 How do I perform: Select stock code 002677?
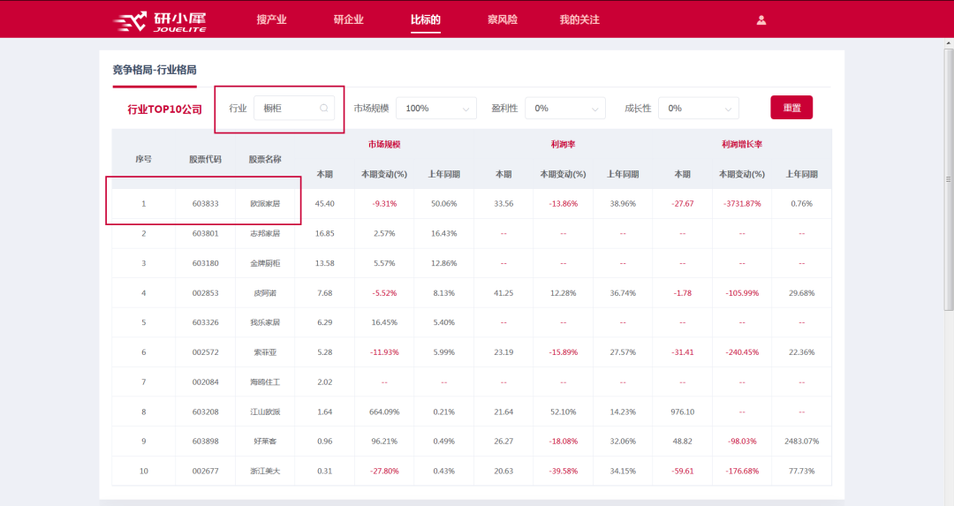click(205, 472)
